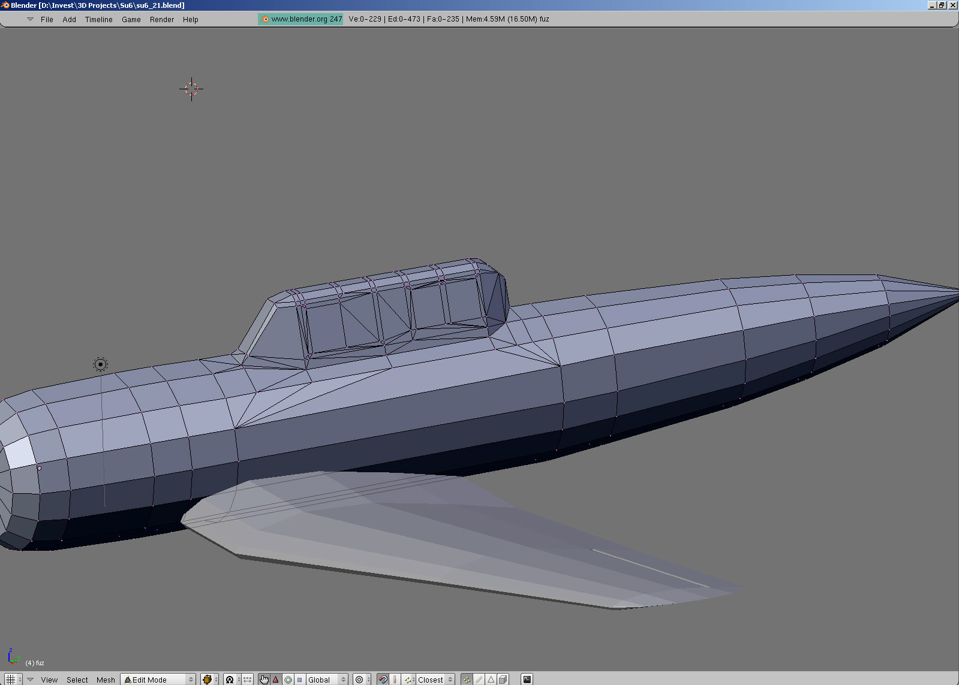Collapse the top header menu triangle

tap(30, 19)
